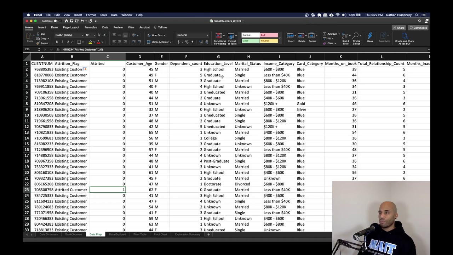The width and height of the screenshot is (453, 255).
Task: Toggle bold formatting
Action: (x=57, y=42)
